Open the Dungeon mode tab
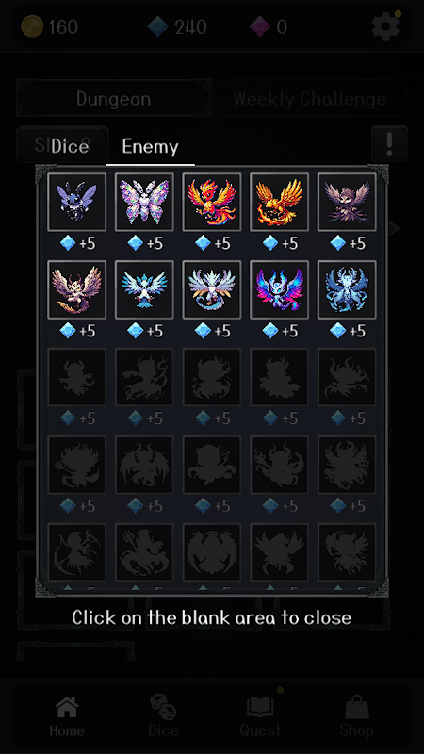This screenshot has width=424, height=754. pyautogui.click(x=113, y=99)
